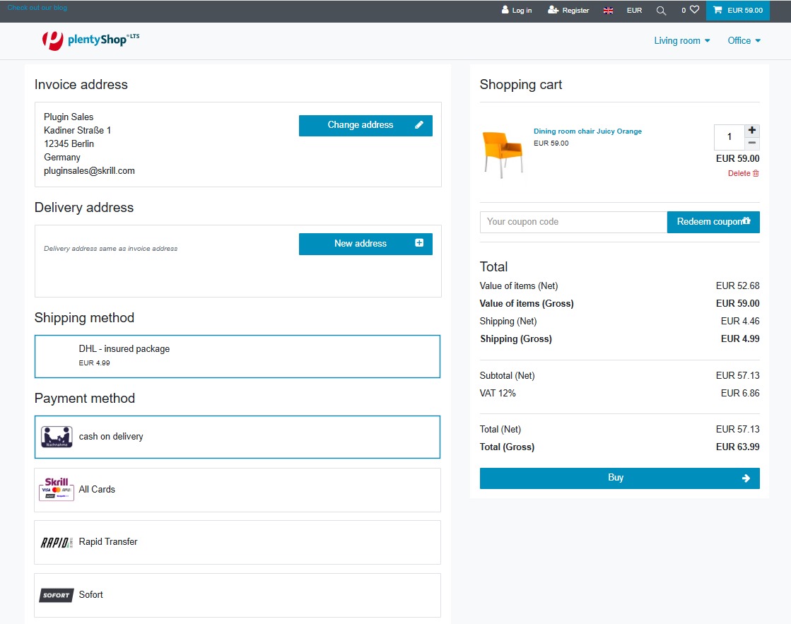The height and width of the screenshot is (624, 791).
Task: Select cash on delivery payment method
Action: (x=237, y=437)
